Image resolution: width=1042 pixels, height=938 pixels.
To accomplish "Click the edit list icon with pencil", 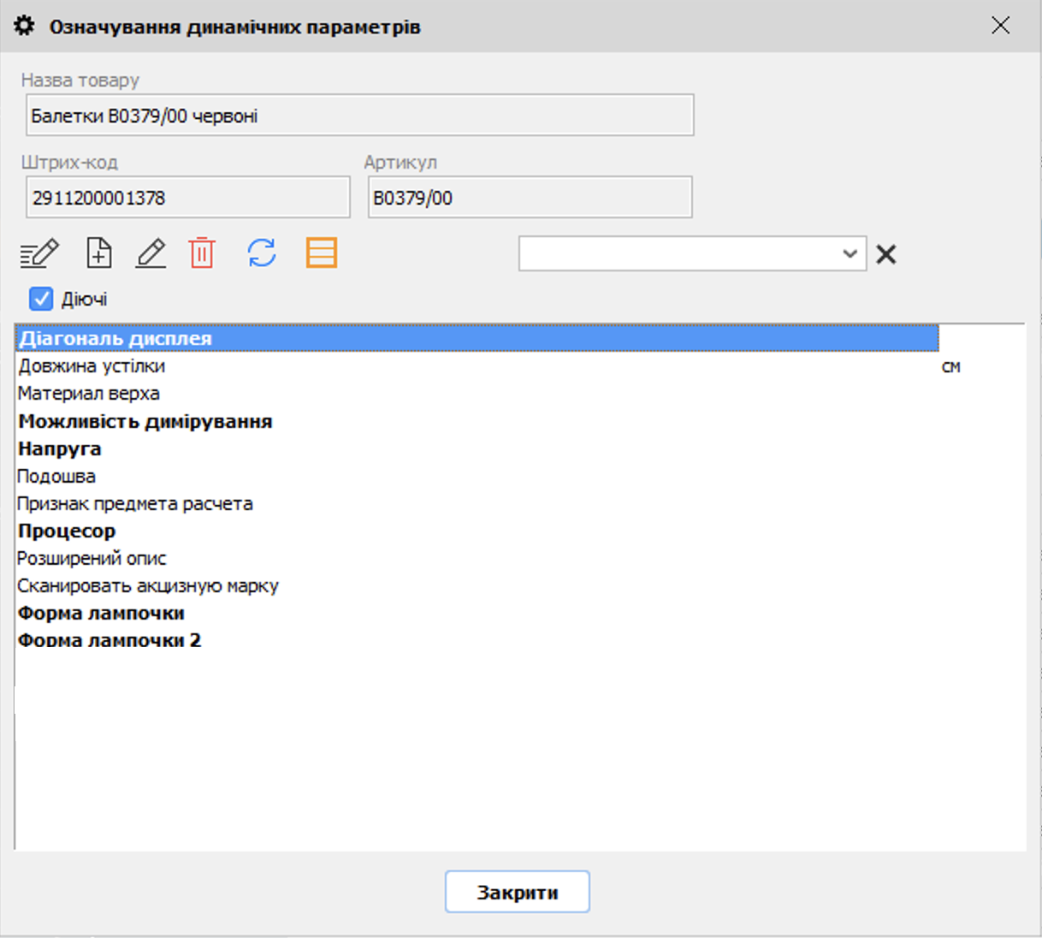I will point(39,253).
